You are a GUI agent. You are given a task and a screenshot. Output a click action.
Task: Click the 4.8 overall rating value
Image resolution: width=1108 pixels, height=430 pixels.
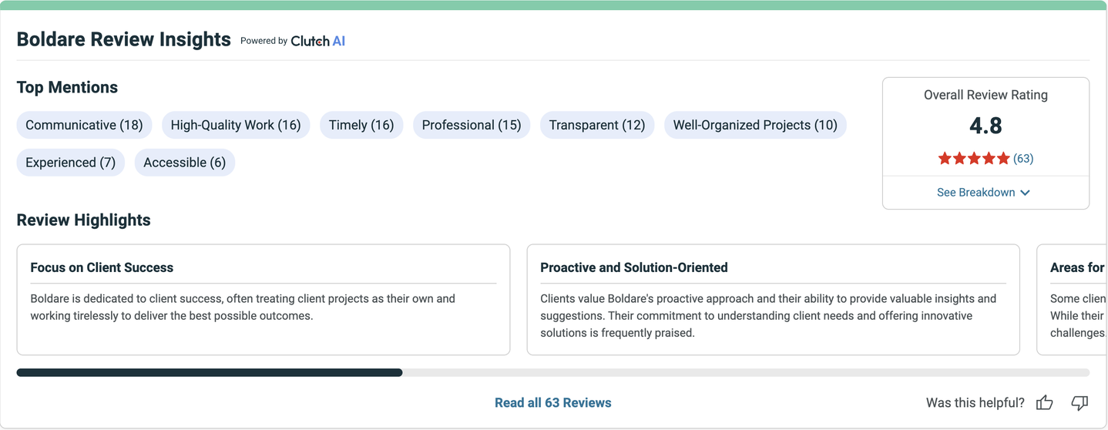985,126
